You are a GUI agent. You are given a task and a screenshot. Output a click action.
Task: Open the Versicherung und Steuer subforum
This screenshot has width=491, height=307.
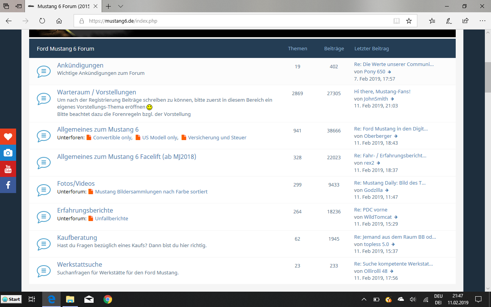(x=217, y=137)
